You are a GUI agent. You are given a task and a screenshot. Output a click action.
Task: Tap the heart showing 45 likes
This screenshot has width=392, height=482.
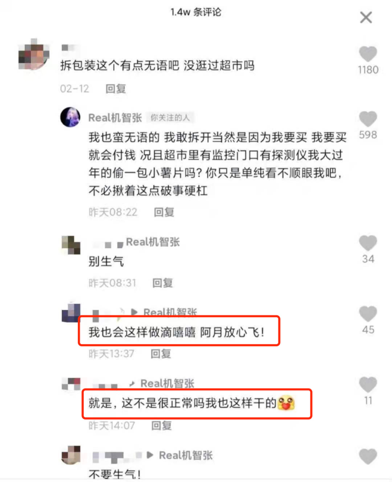(368, 314)
